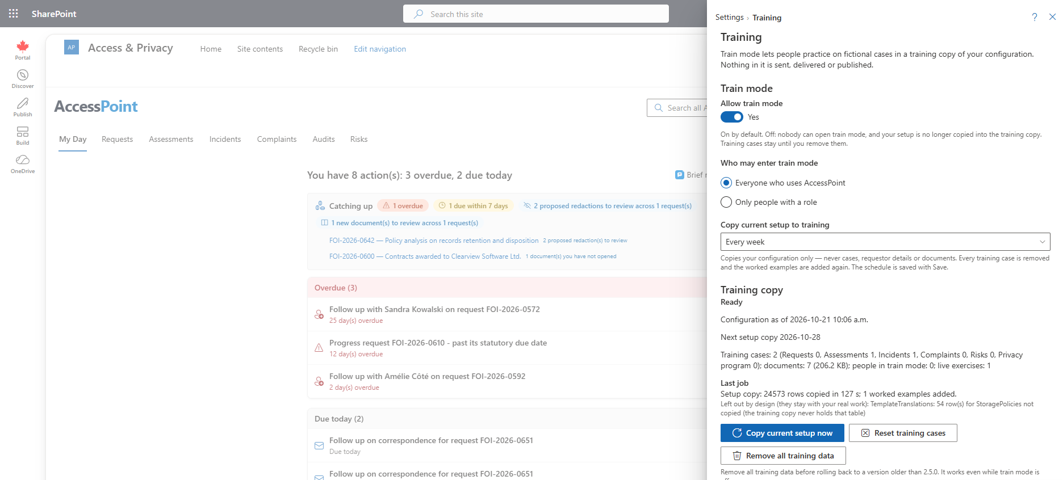Click the AP site logo tile
1063x480 pixels.
(72, 48)
